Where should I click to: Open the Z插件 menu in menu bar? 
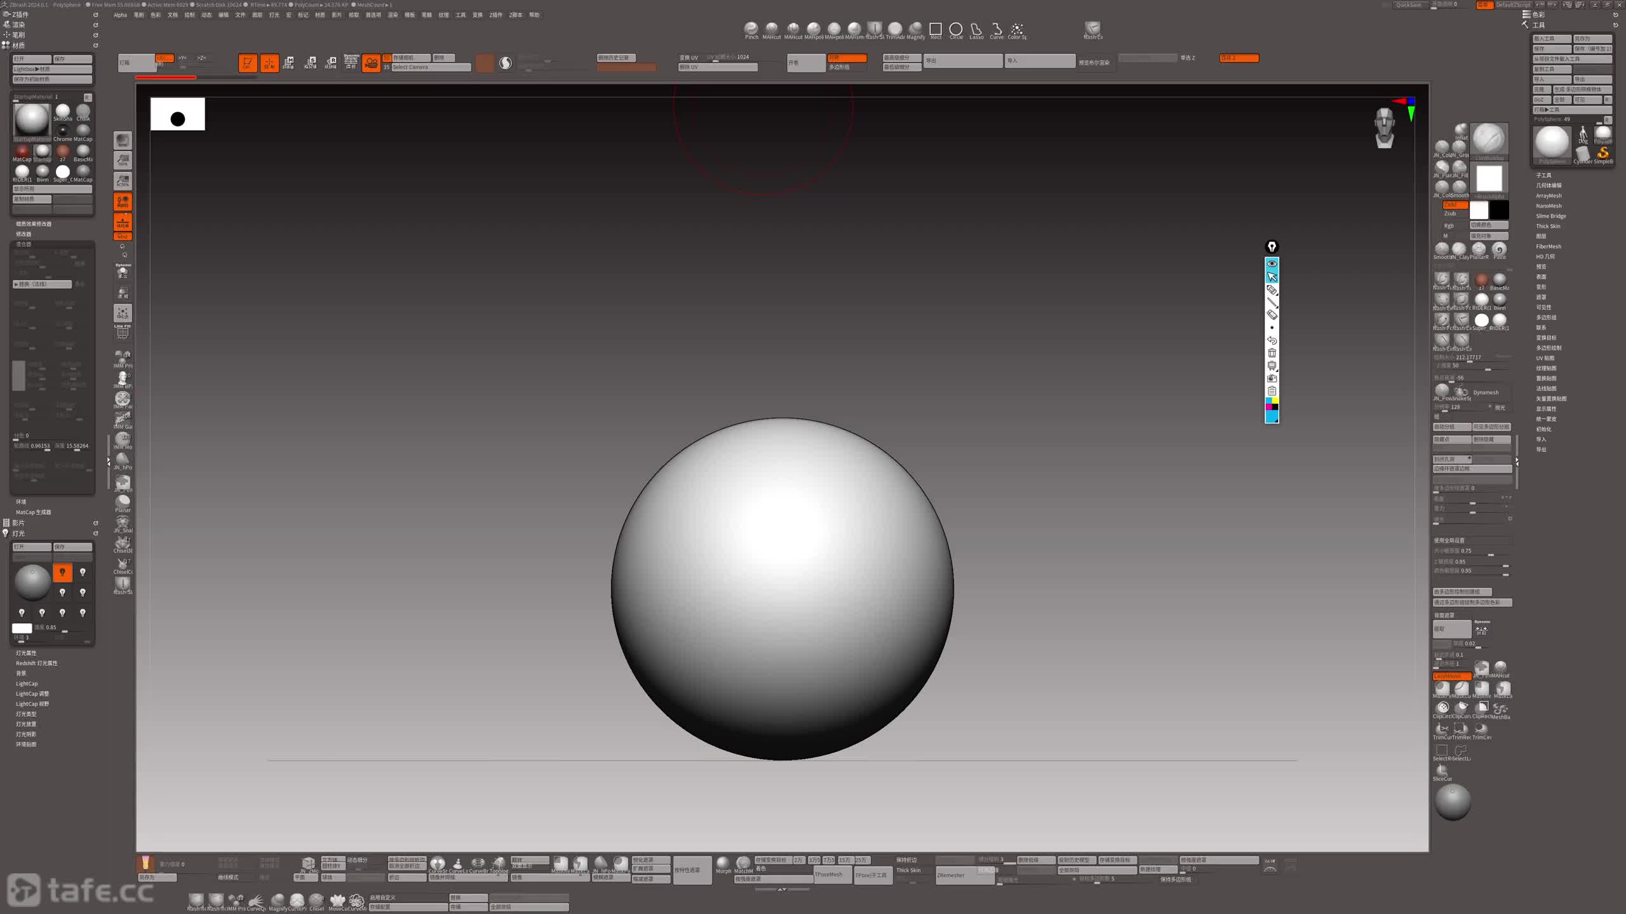(495, 15)
